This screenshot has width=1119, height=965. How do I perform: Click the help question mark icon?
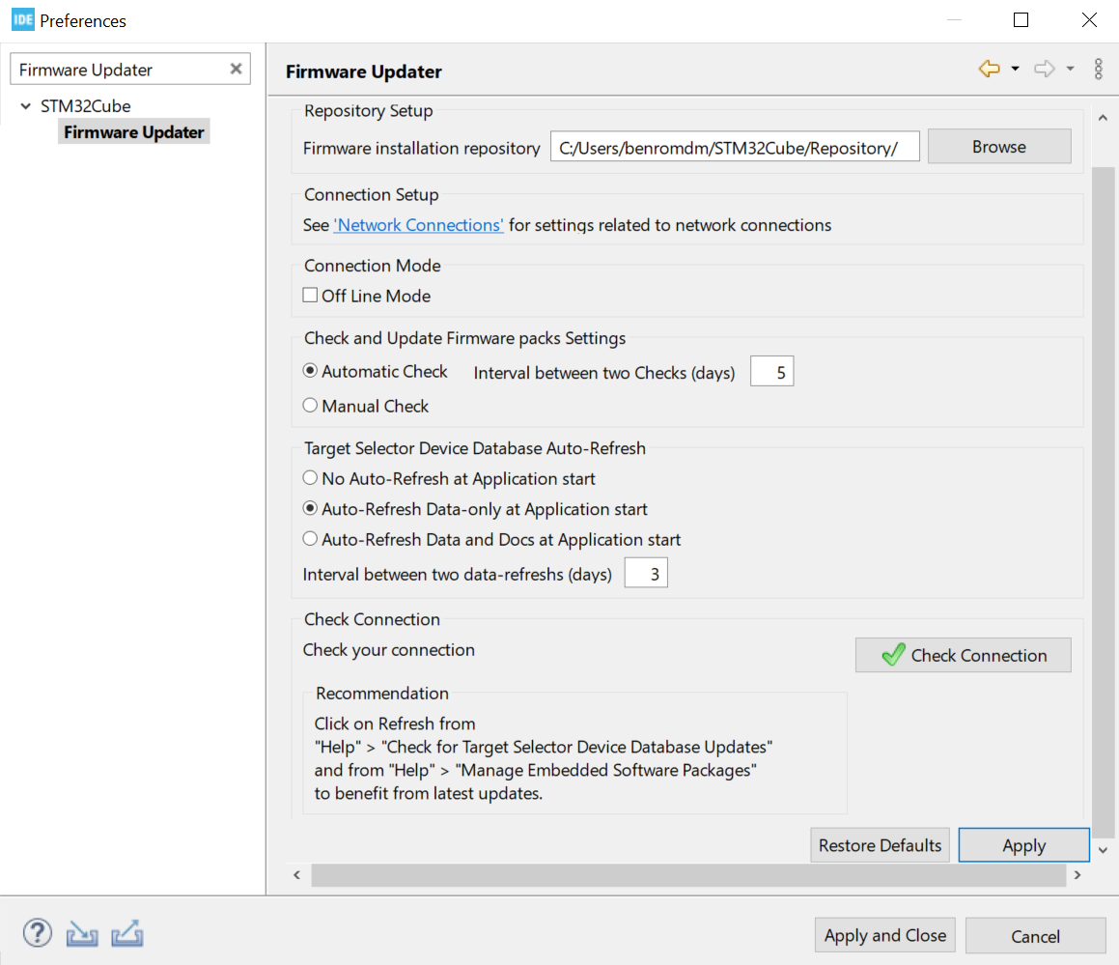(x=37, y=933)
